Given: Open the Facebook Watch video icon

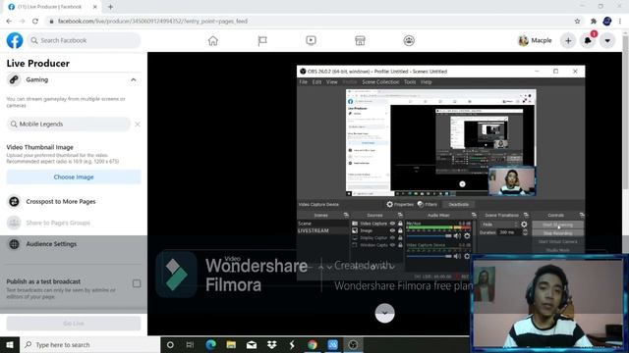Looking at the screenshot, I should [311, 40].
